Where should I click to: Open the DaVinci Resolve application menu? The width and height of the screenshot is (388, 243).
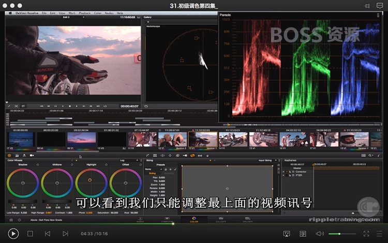[27, 13]
